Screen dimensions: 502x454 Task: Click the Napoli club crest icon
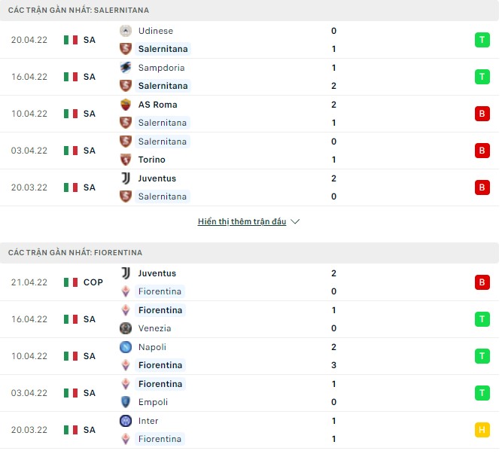pos(126,347)
